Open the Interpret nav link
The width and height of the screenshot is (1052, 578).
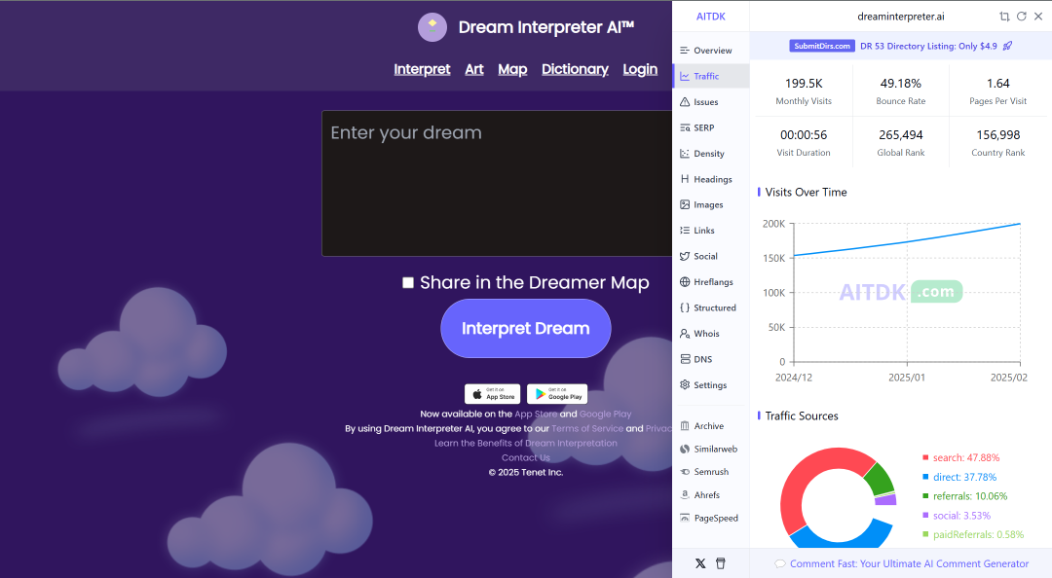coord(422,69)
